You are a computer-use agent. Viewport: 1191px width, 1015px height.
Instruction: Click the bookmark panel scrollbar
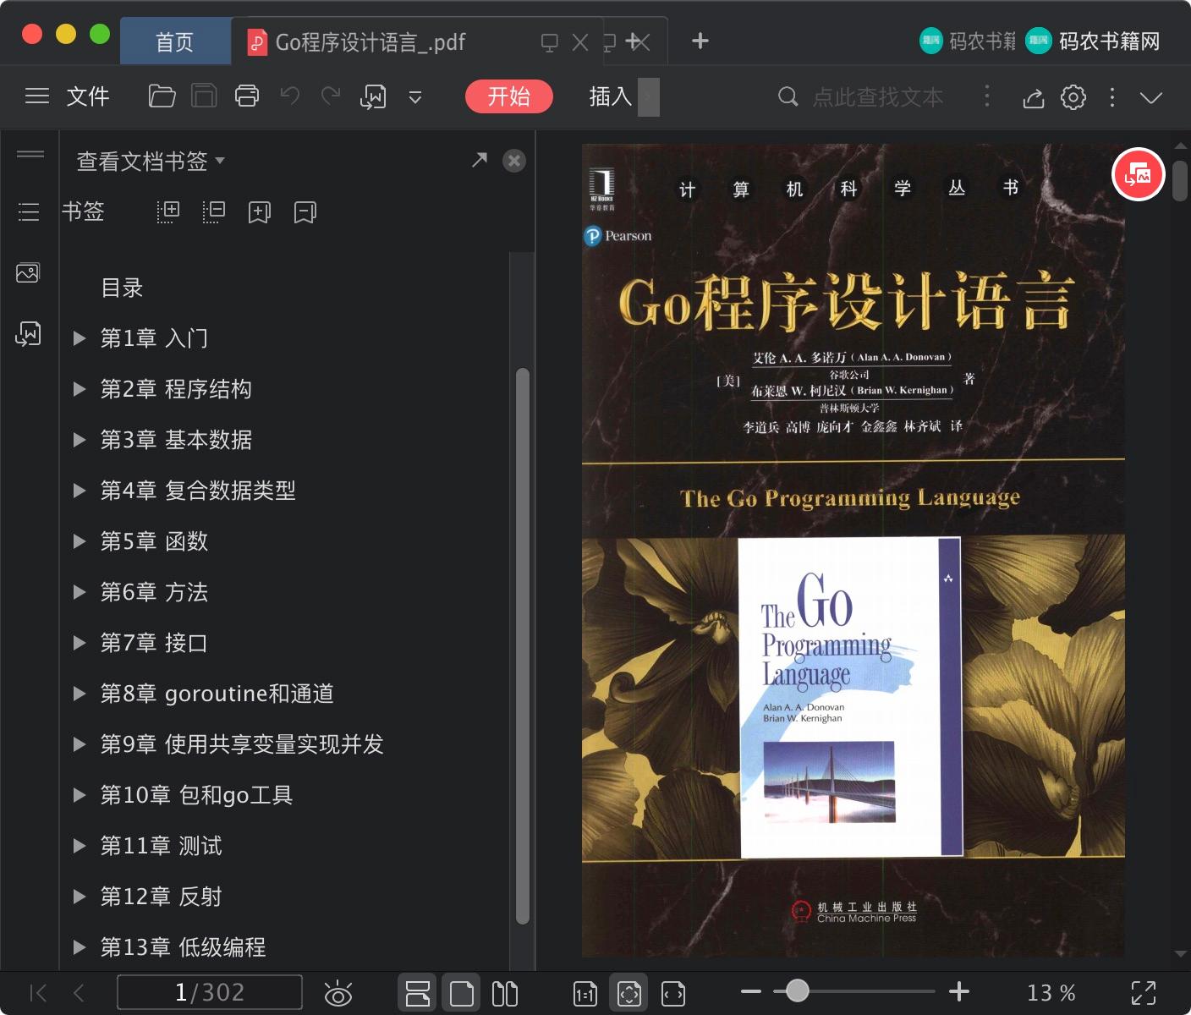pyautogui.click(x=523, y=647)
